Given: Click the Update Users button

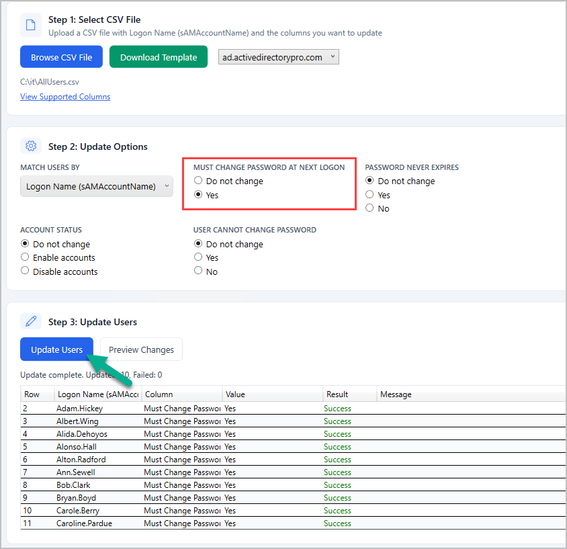Looking at the screenshot, I should [57, 349].
